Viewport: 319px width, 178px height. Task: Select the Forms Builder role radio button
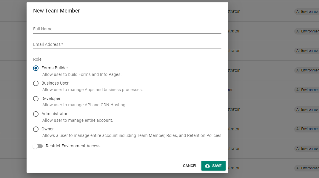(x=36, y=68)
